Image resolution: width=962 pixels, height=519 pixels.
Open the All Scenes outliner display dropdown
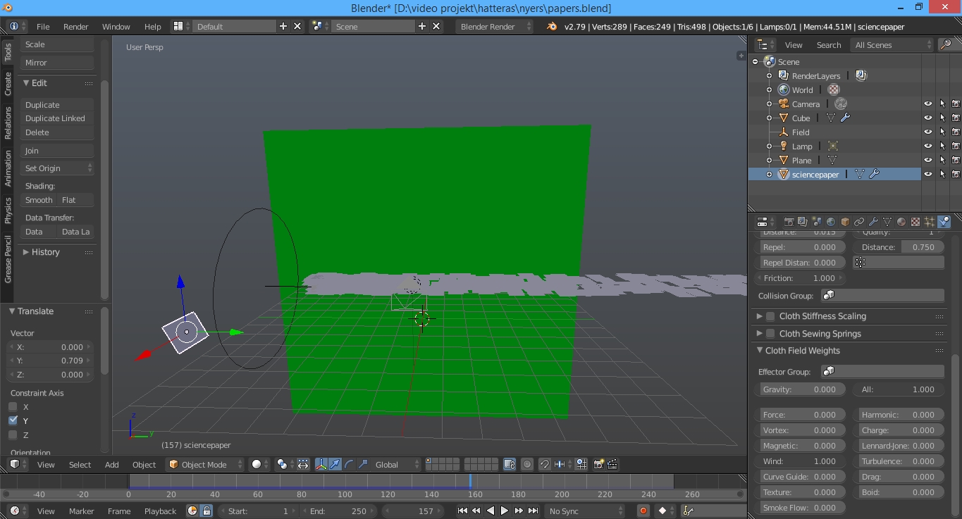tap(892, 44)
